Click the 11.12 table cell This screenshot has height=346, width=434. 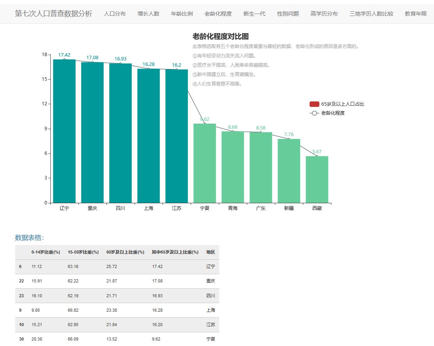click(x=37, y=266)
